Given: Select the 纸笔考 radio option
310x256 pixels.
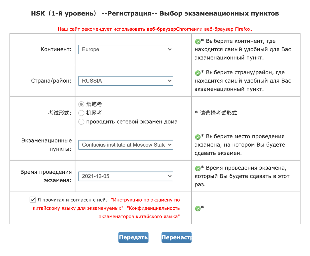Looking at the screenshot, I should (81, 104).
